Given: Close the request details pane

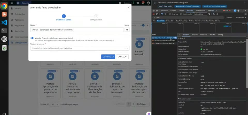Looking at the screenshot, I should (180, 35).
